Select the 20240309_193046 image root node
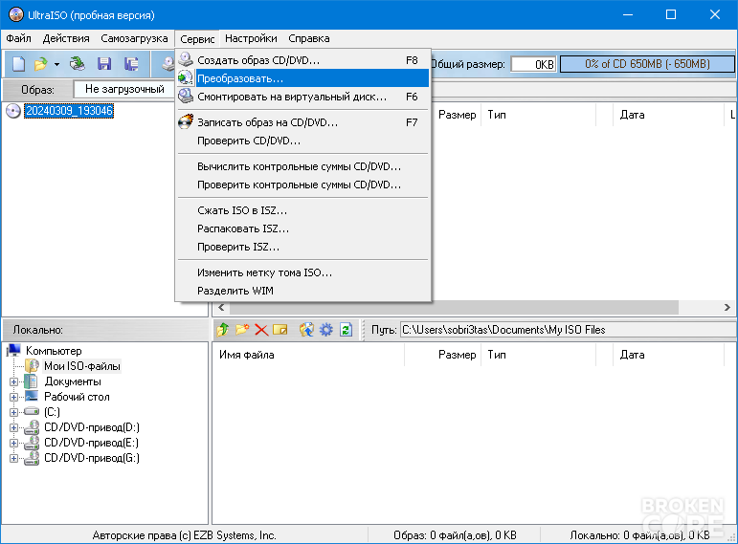The image size is (738, 544). [69, 111]
